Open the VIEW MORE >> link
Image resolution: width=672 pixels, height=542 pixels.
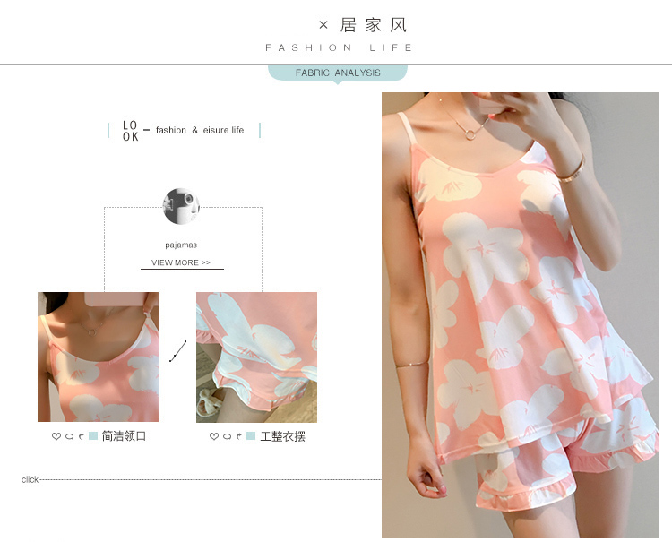(x=181, y=262)
